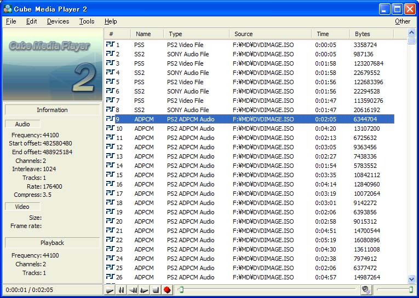
Task: Pause the current playback
Action: 121,290
